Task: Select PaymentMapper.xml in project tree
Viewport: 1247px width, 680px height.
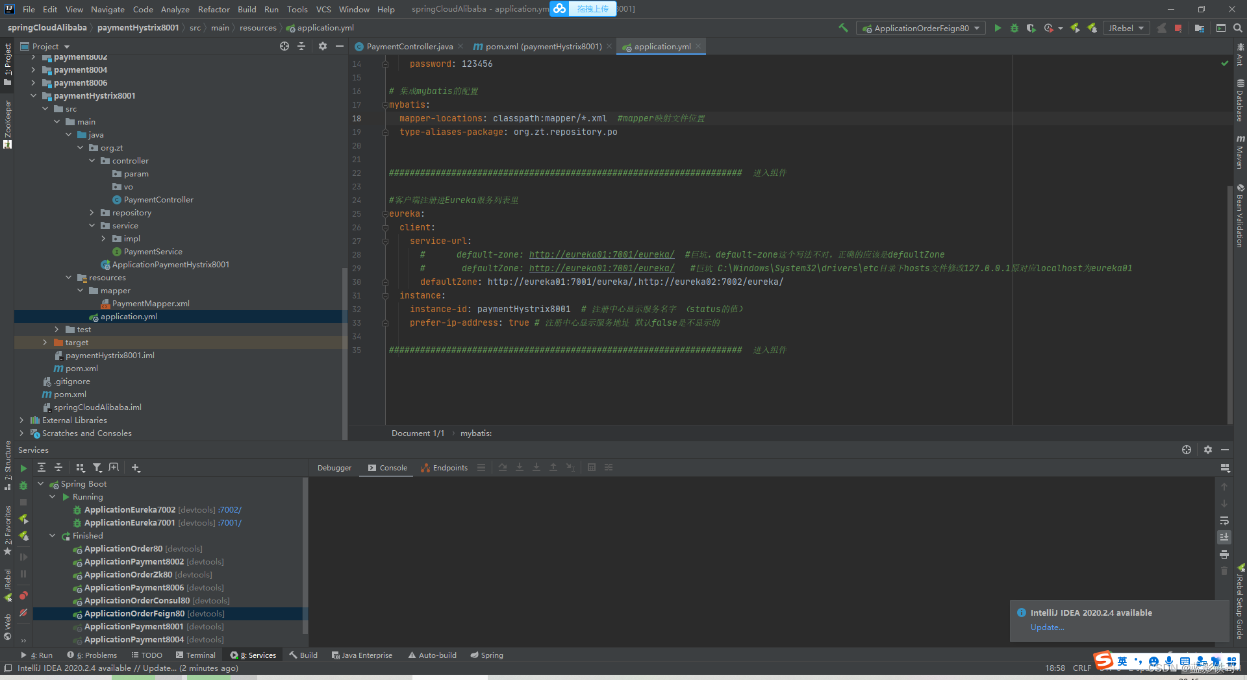Action: click(x=151, y=304)
